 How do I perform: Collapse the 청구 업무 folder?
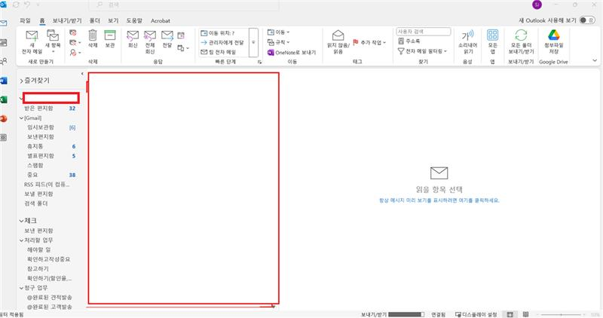click(x=22, y=288)
